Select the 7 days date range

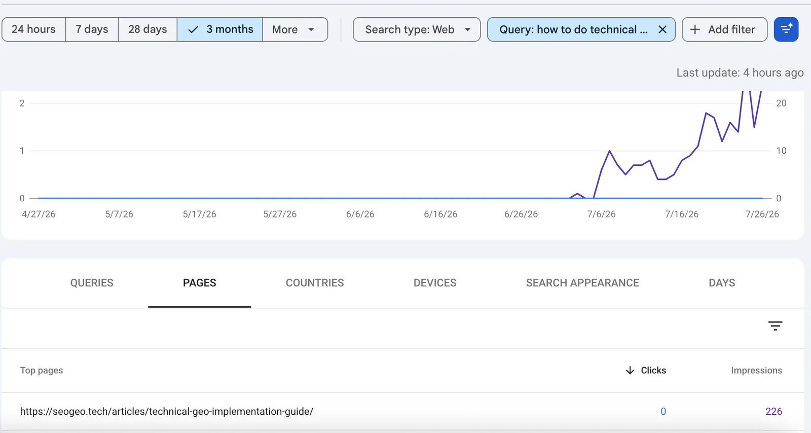[92, 29]
